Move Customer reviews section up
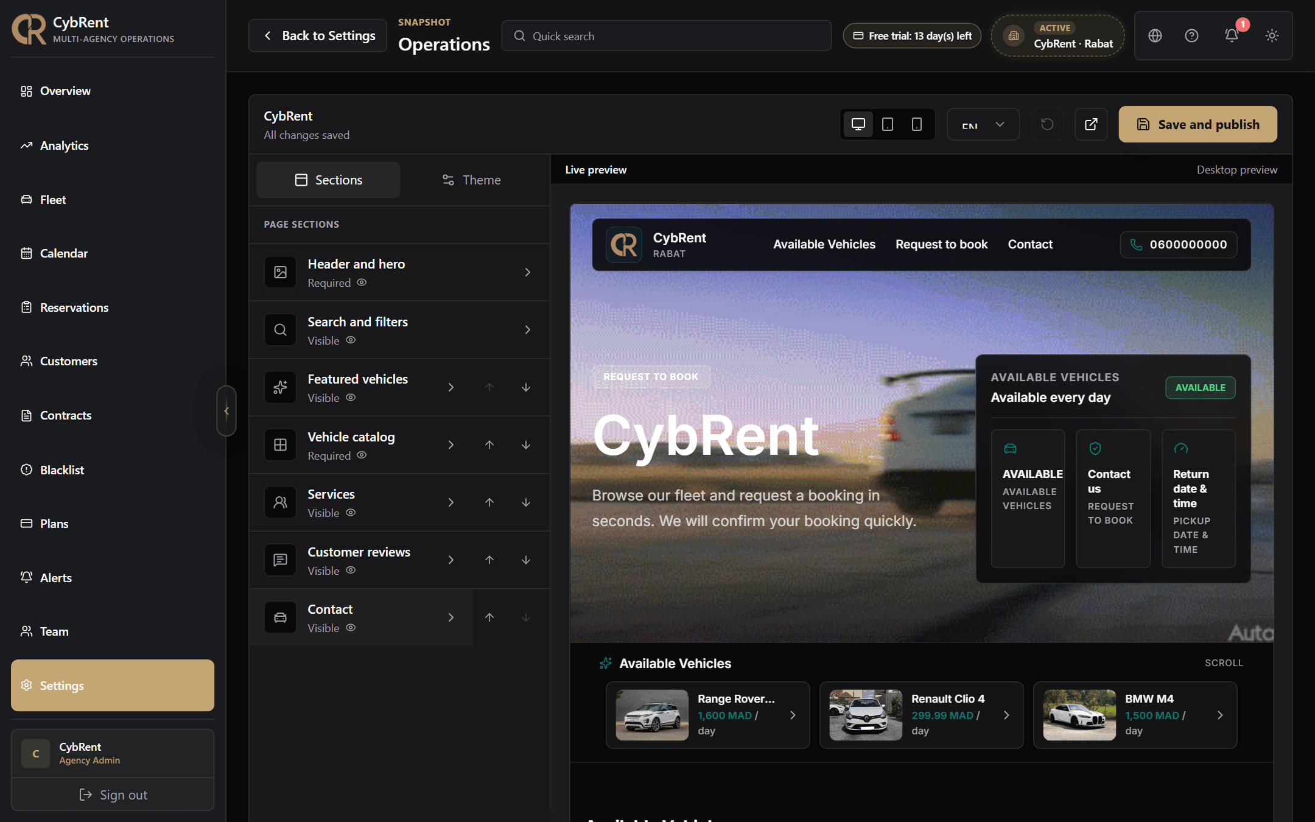The width and height of the screenshot is (1315, 822). point(489,560)
